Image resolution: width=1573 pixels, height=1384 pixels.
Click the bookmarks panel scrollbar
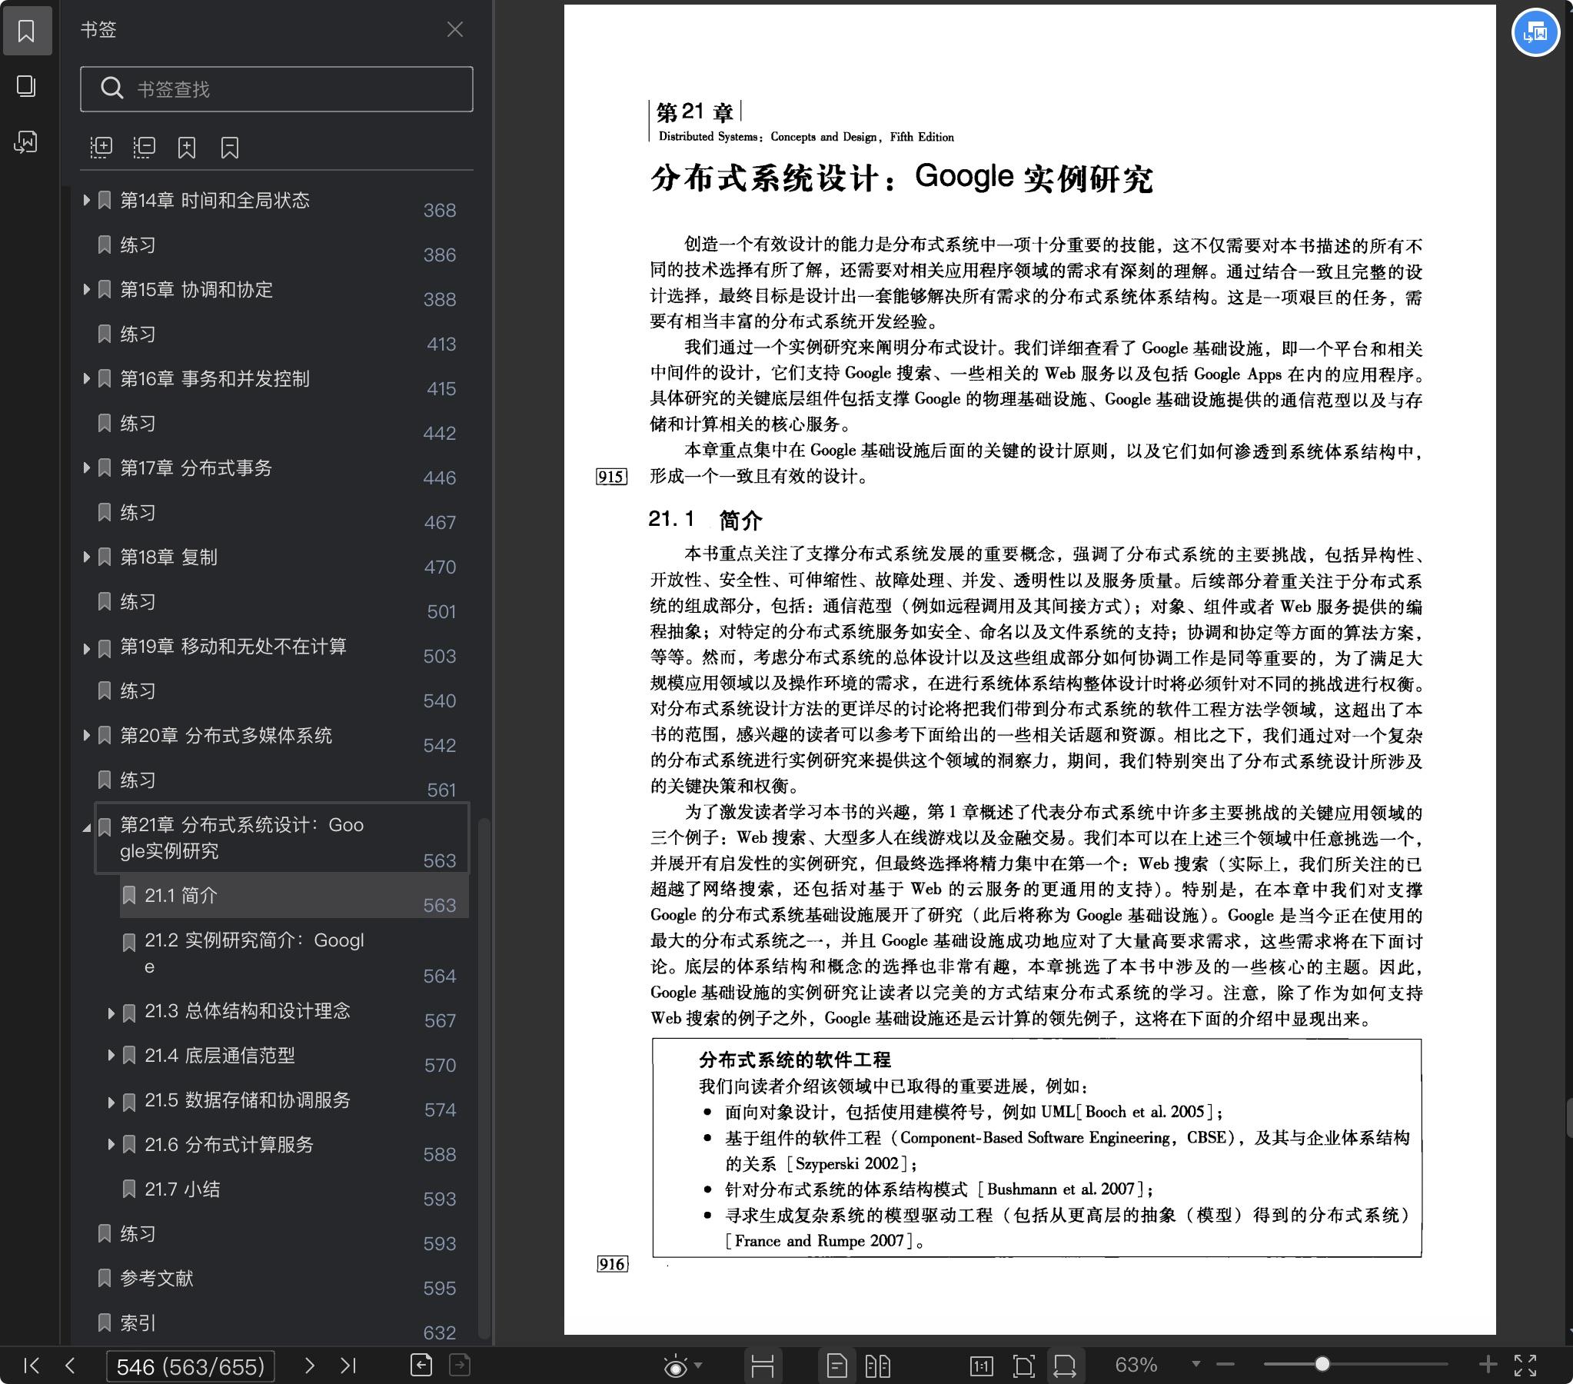(x=484, y=1078)
